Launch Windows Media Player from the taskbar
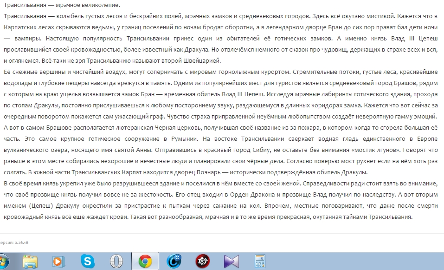The height and width of the screenshot is (270, 444). pos(58,261)
